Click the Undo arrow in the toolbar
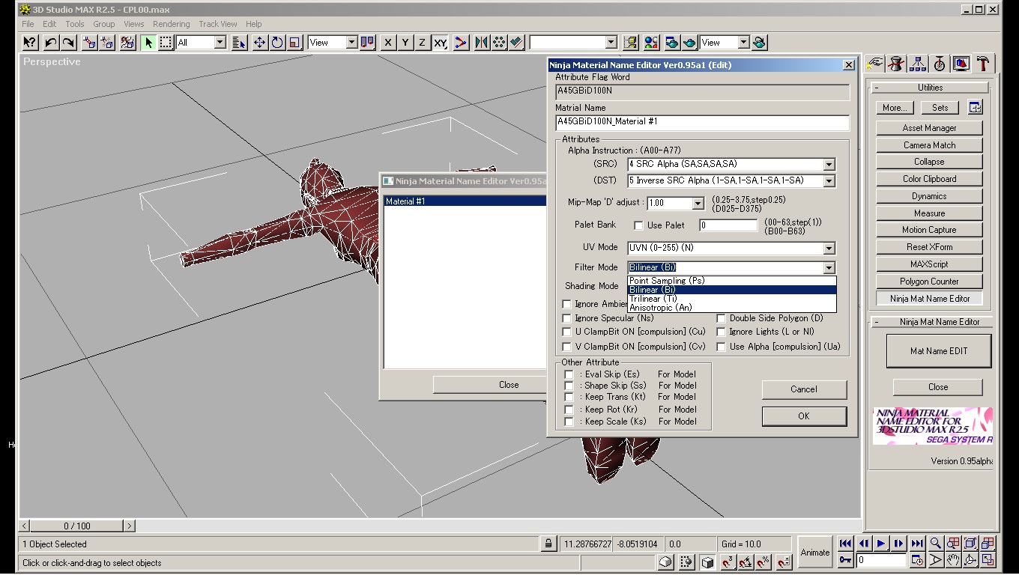1019x575 pixels. (50, 43)
